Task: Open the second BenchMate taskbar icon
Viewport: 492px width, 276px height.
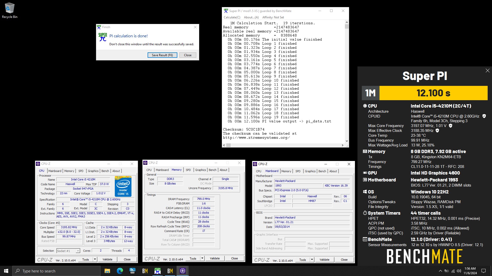Action: (x=170, y=271)
